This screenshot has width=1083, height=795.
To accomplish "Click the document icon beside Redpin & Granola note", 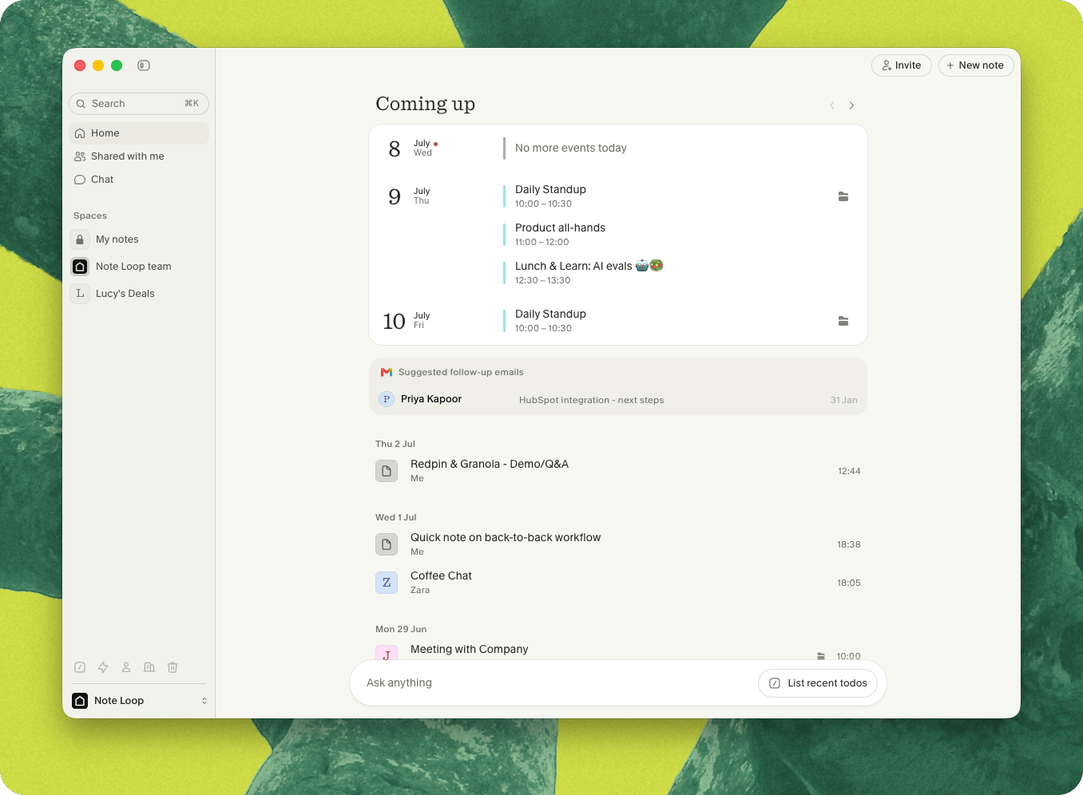I will tap(387, 471).
